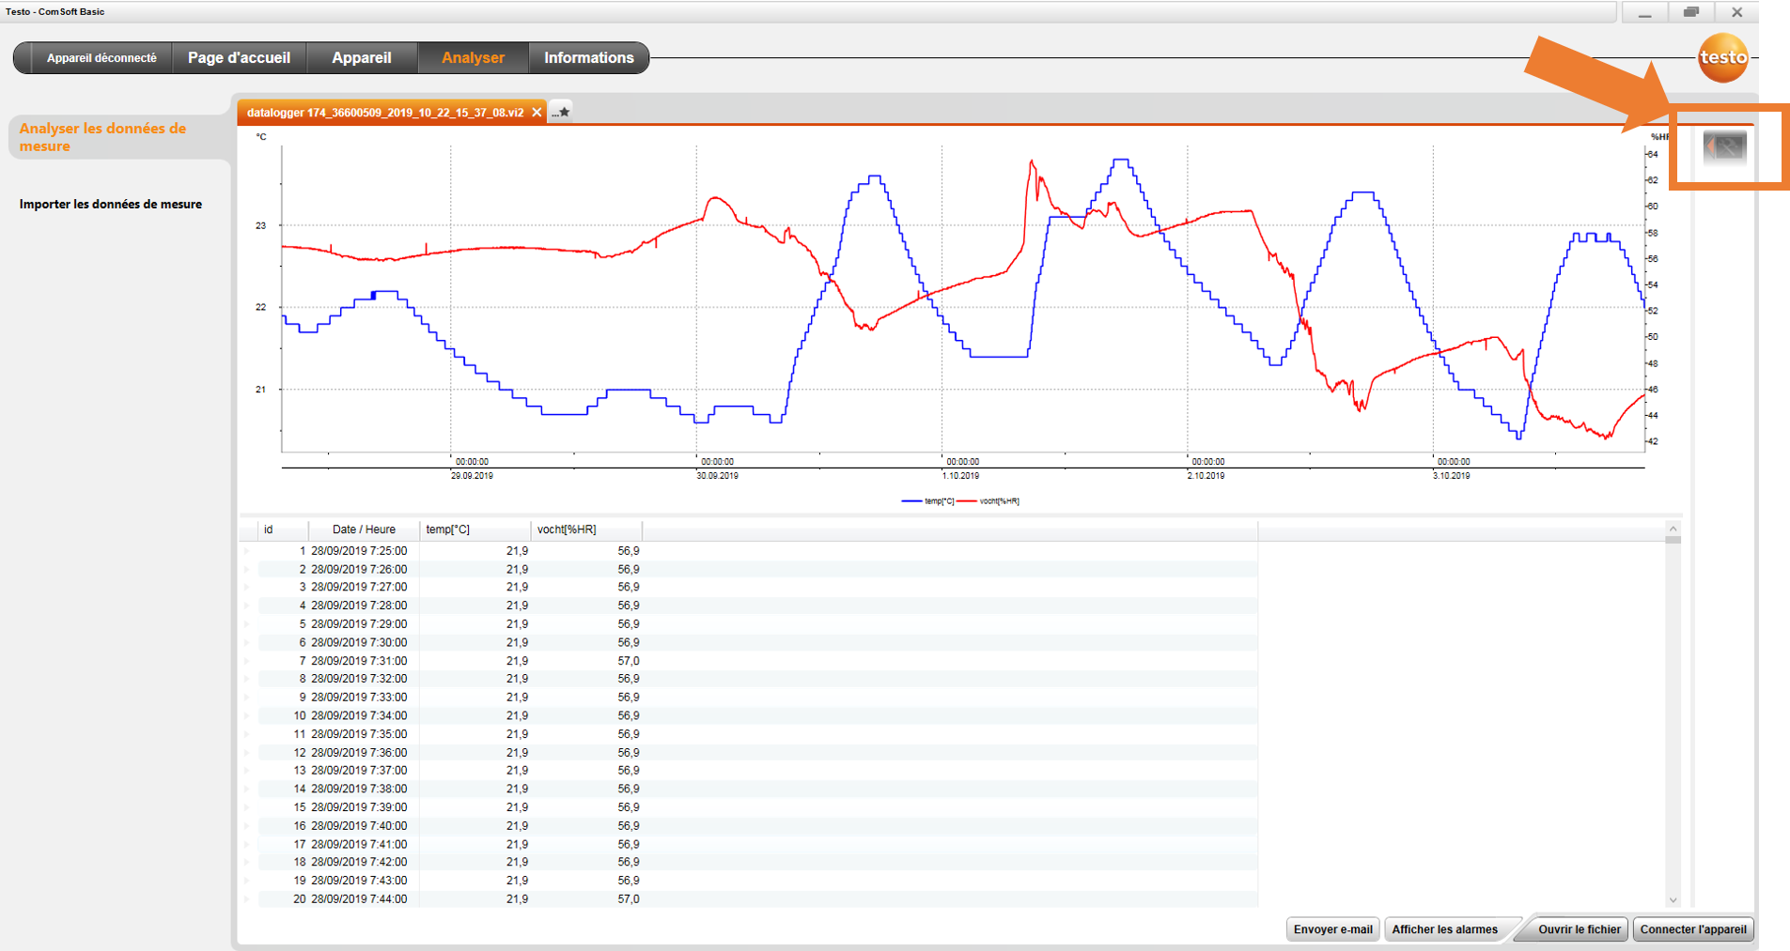Click Ouvrir le fichier button
Image resolution: width=1790 pixels, height=951 pixels.
pyautogui.click(x=1579, y=929)
